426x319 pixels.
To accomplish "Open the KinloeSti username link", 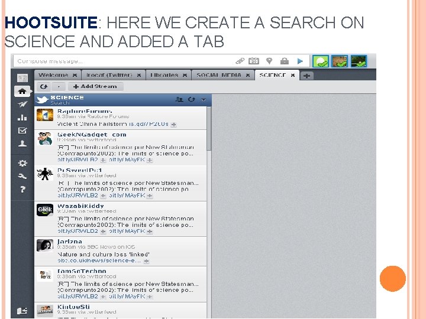I will [73, 307].
